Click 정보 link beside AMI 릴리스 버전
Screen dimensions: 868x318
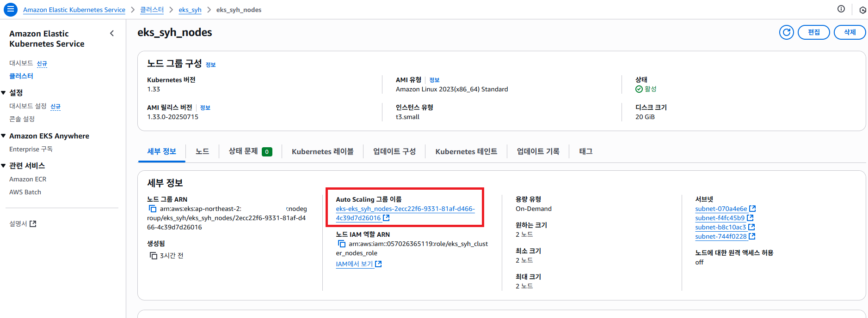click(x=205, y=108)
